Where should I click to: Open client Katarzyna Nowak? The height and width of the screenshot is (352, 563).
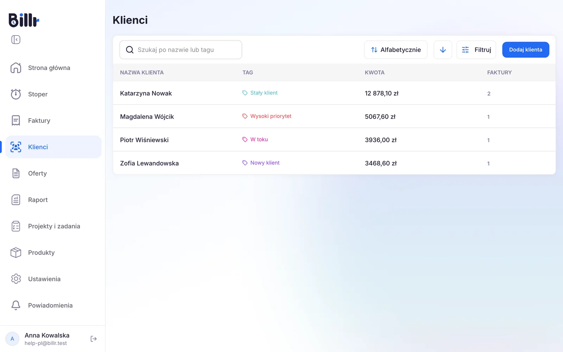(x=146, y=93)
